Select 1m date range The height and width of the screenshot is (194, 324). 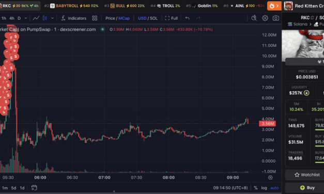point(5,188)
